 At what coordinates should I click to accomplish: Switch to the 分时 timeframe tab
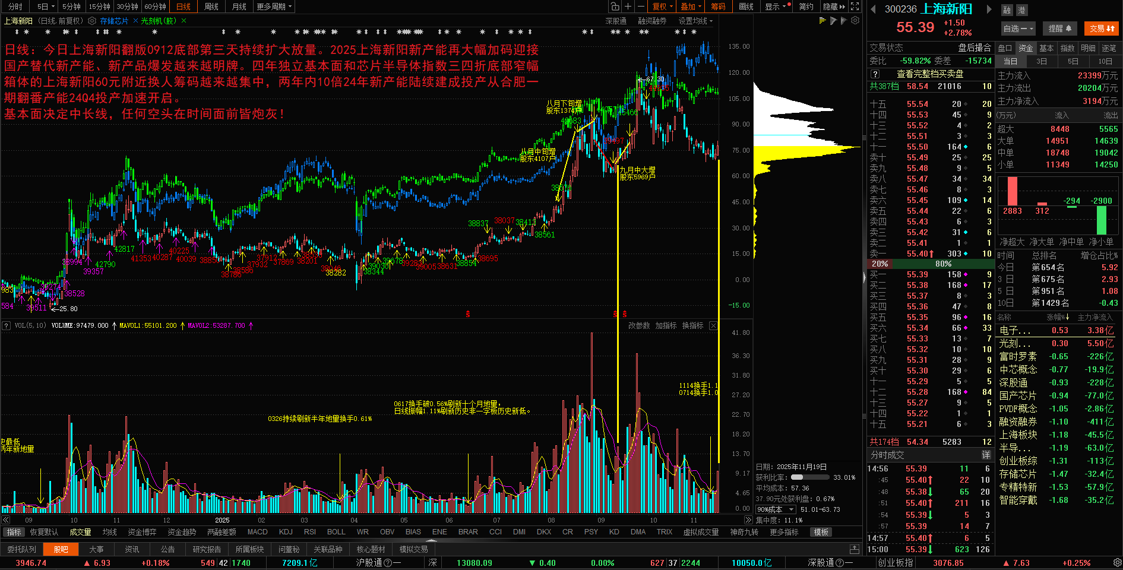pos(15,7)
